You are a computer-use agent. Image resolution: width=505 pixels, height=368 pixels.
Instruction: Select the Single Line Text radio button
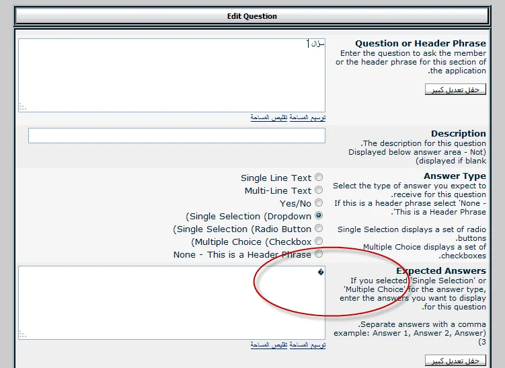point(319,178)
